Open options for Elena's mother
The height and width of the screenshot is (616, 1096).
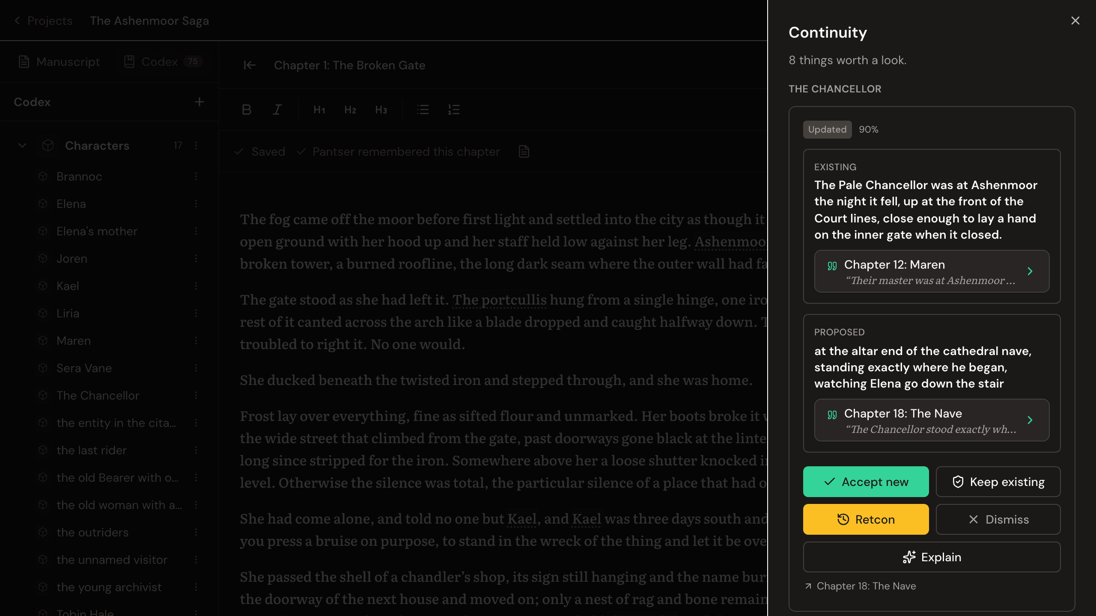196,231
